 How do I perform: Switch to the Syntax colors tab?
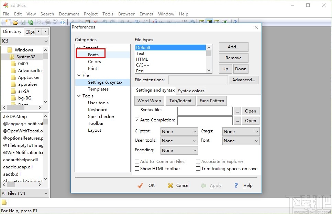191,91
